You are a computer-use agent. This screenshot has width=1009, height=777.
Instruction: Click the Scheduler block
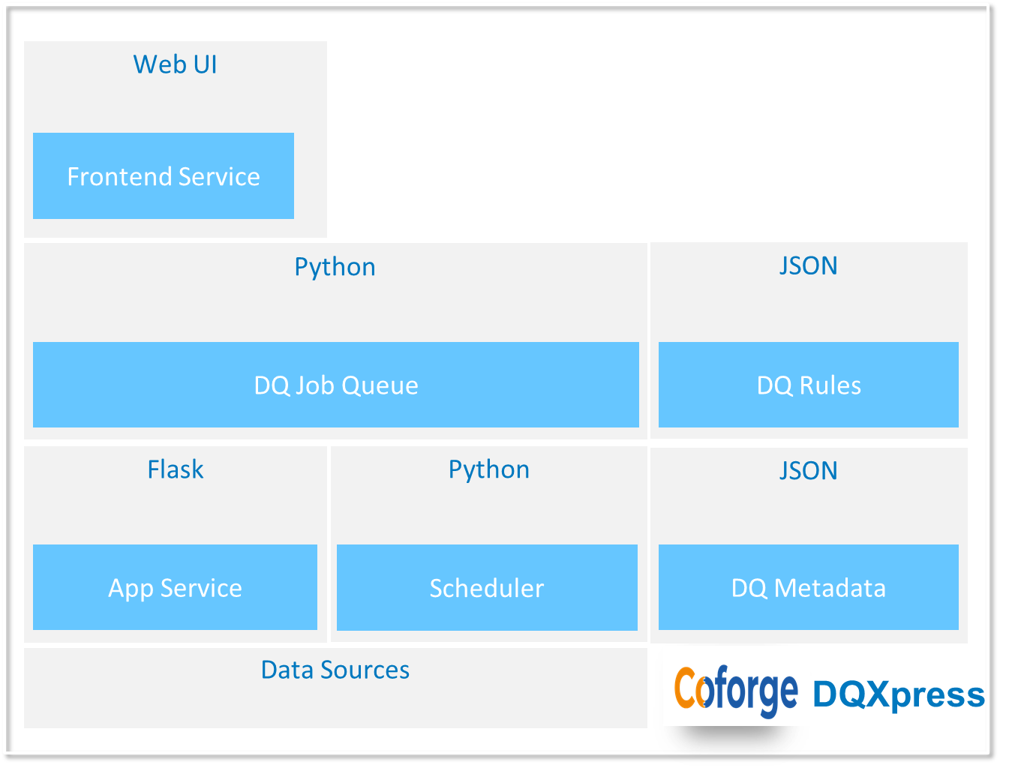[x=487, y=587]
